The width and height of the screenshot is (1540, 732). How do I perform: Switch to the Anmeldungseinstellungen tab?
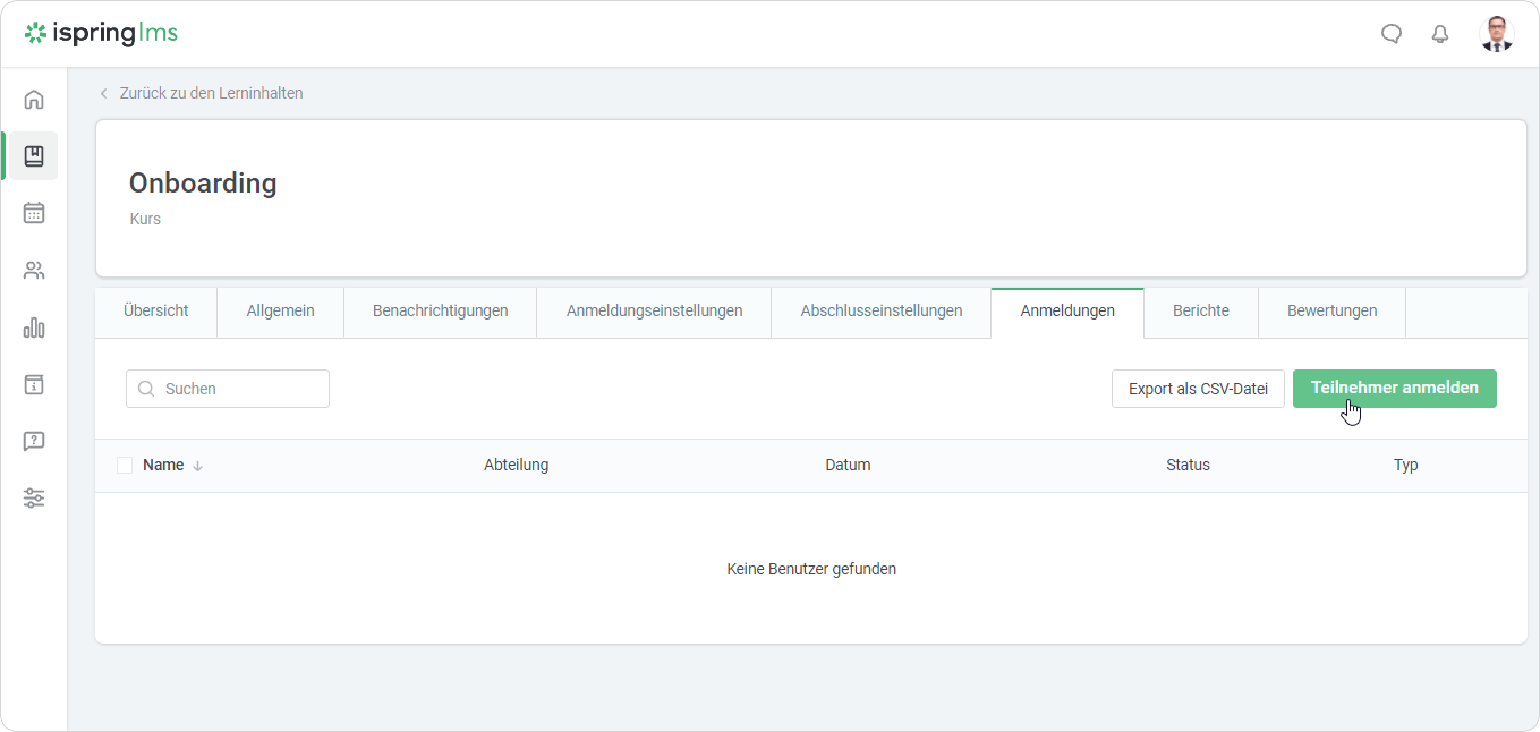click(x=654, y=310)
